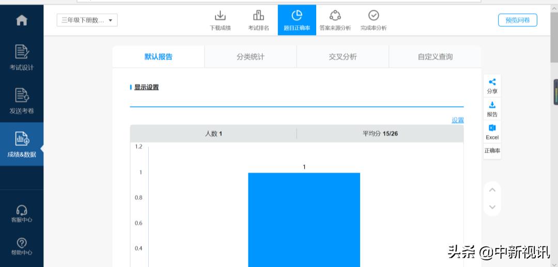Open 发送考卷 send exam section

click(x=21, y=101)
